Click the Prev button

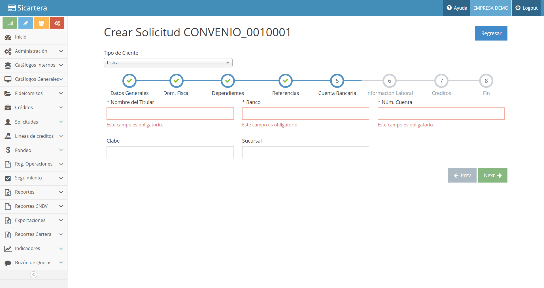[x=462, y=175]
